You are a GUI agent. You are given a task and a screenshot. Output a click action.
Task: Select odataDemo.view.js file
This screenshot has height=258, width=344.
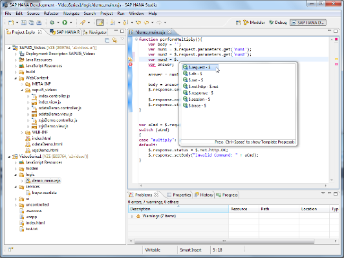point(56,114)
